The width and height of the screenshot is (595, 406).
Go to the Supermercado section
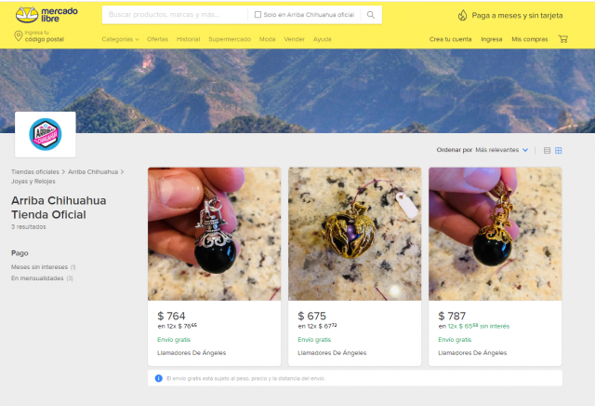[x=229, y=39]
